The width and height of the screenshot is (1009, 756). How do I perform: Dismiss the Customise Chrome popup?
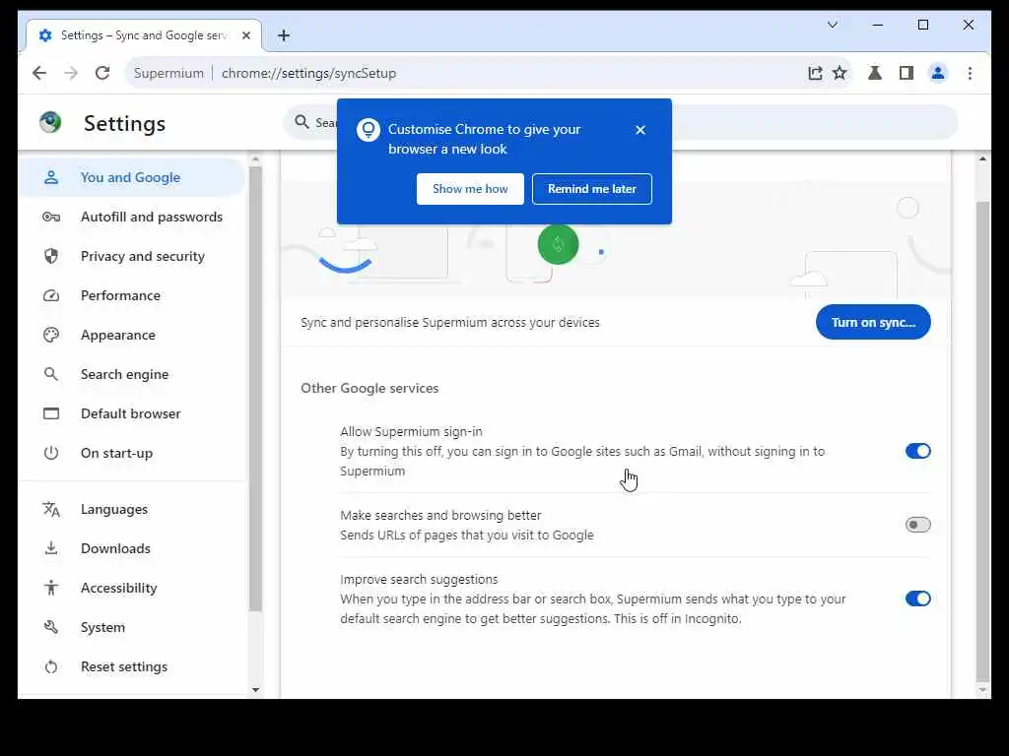coord(640,130)
